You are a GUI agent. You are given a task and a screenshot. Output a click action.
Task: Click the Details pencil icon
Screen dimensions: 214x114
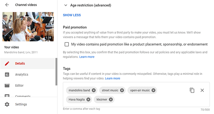click(x=7, y=63)
